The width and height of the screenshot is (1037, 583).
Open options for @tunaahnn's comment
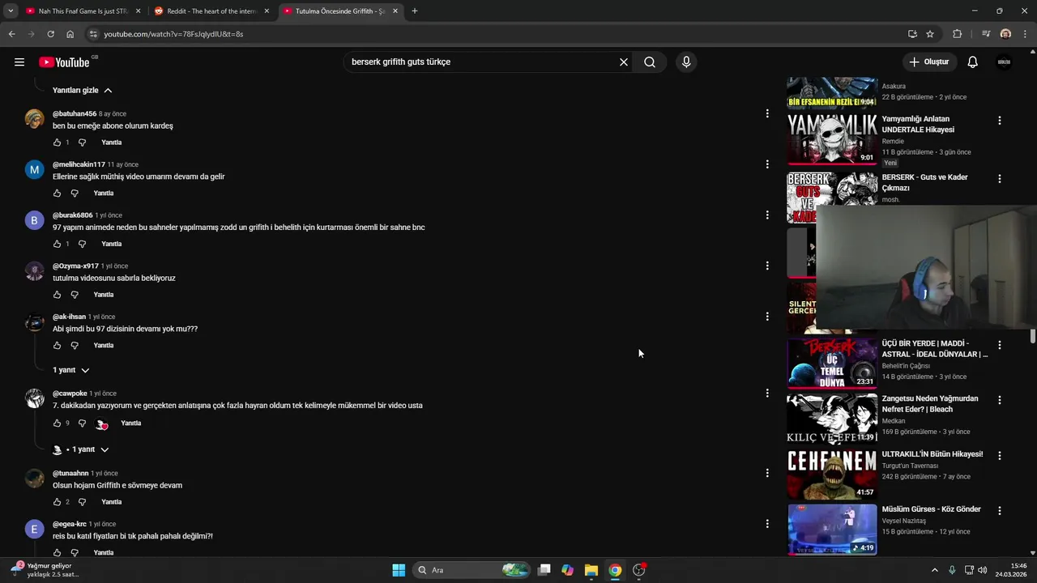(x=767, y=473)
